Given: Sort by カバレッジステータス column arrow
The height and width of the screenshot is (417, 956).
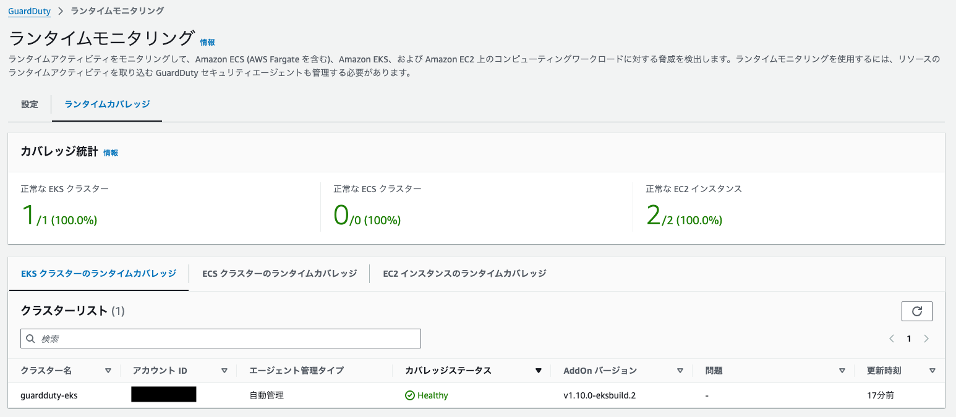Looking at the screenshot, I should 538,371.
